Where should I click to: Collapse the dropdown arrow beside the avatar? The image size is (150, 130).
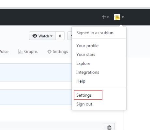tap(123, 17)
